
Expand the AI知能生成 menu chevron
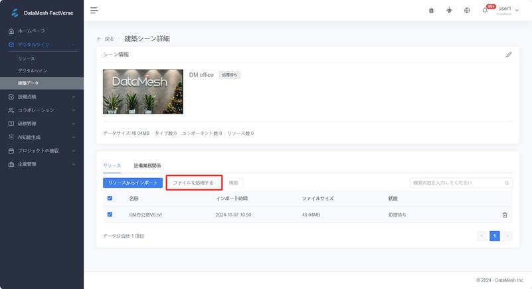(73, 137)
